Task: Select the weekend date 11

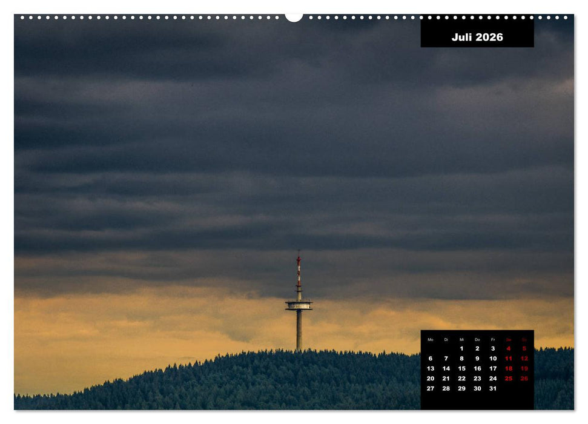Action: [509, 358]
